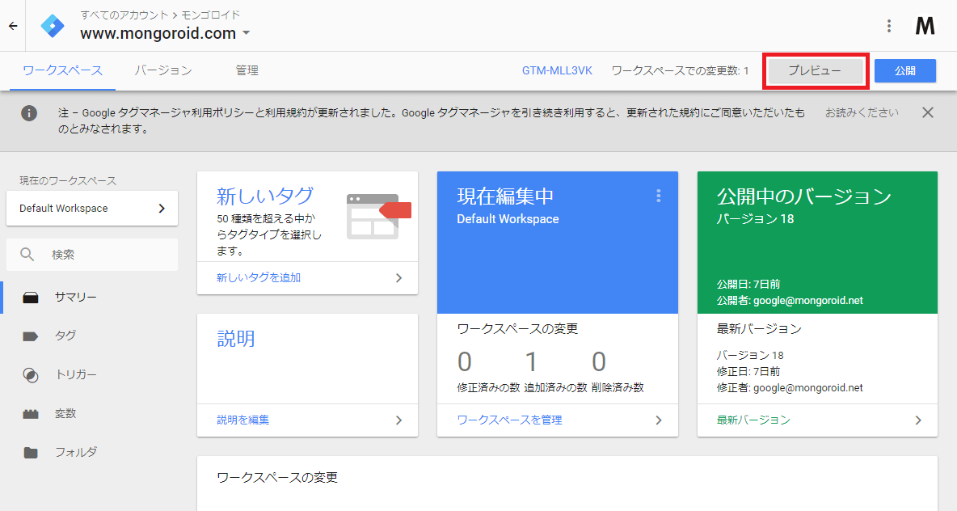The width and height of the screenshot is (957, 511).
Task: Click the chevron next to 新しいタグを追加
Action: [398, 278]
